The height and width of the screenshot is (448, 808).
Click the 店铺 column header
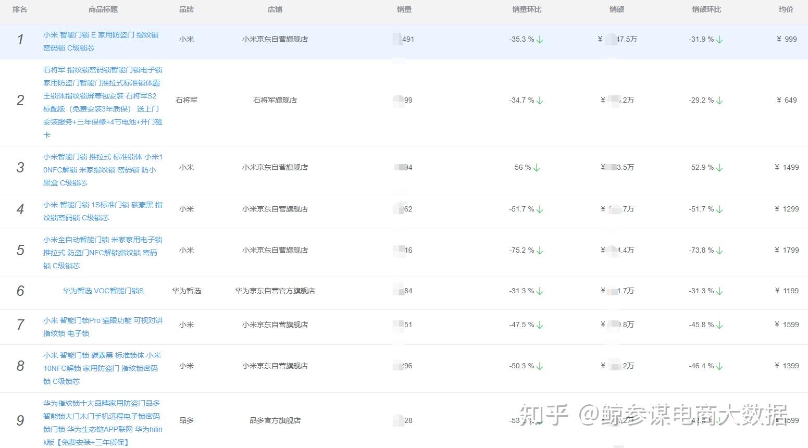(x=275, y=9)
